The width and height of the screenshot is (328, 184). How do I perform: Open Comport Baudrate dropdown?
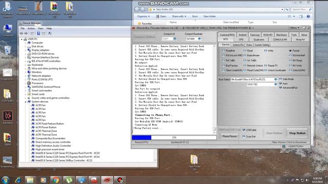coord(199,39)
